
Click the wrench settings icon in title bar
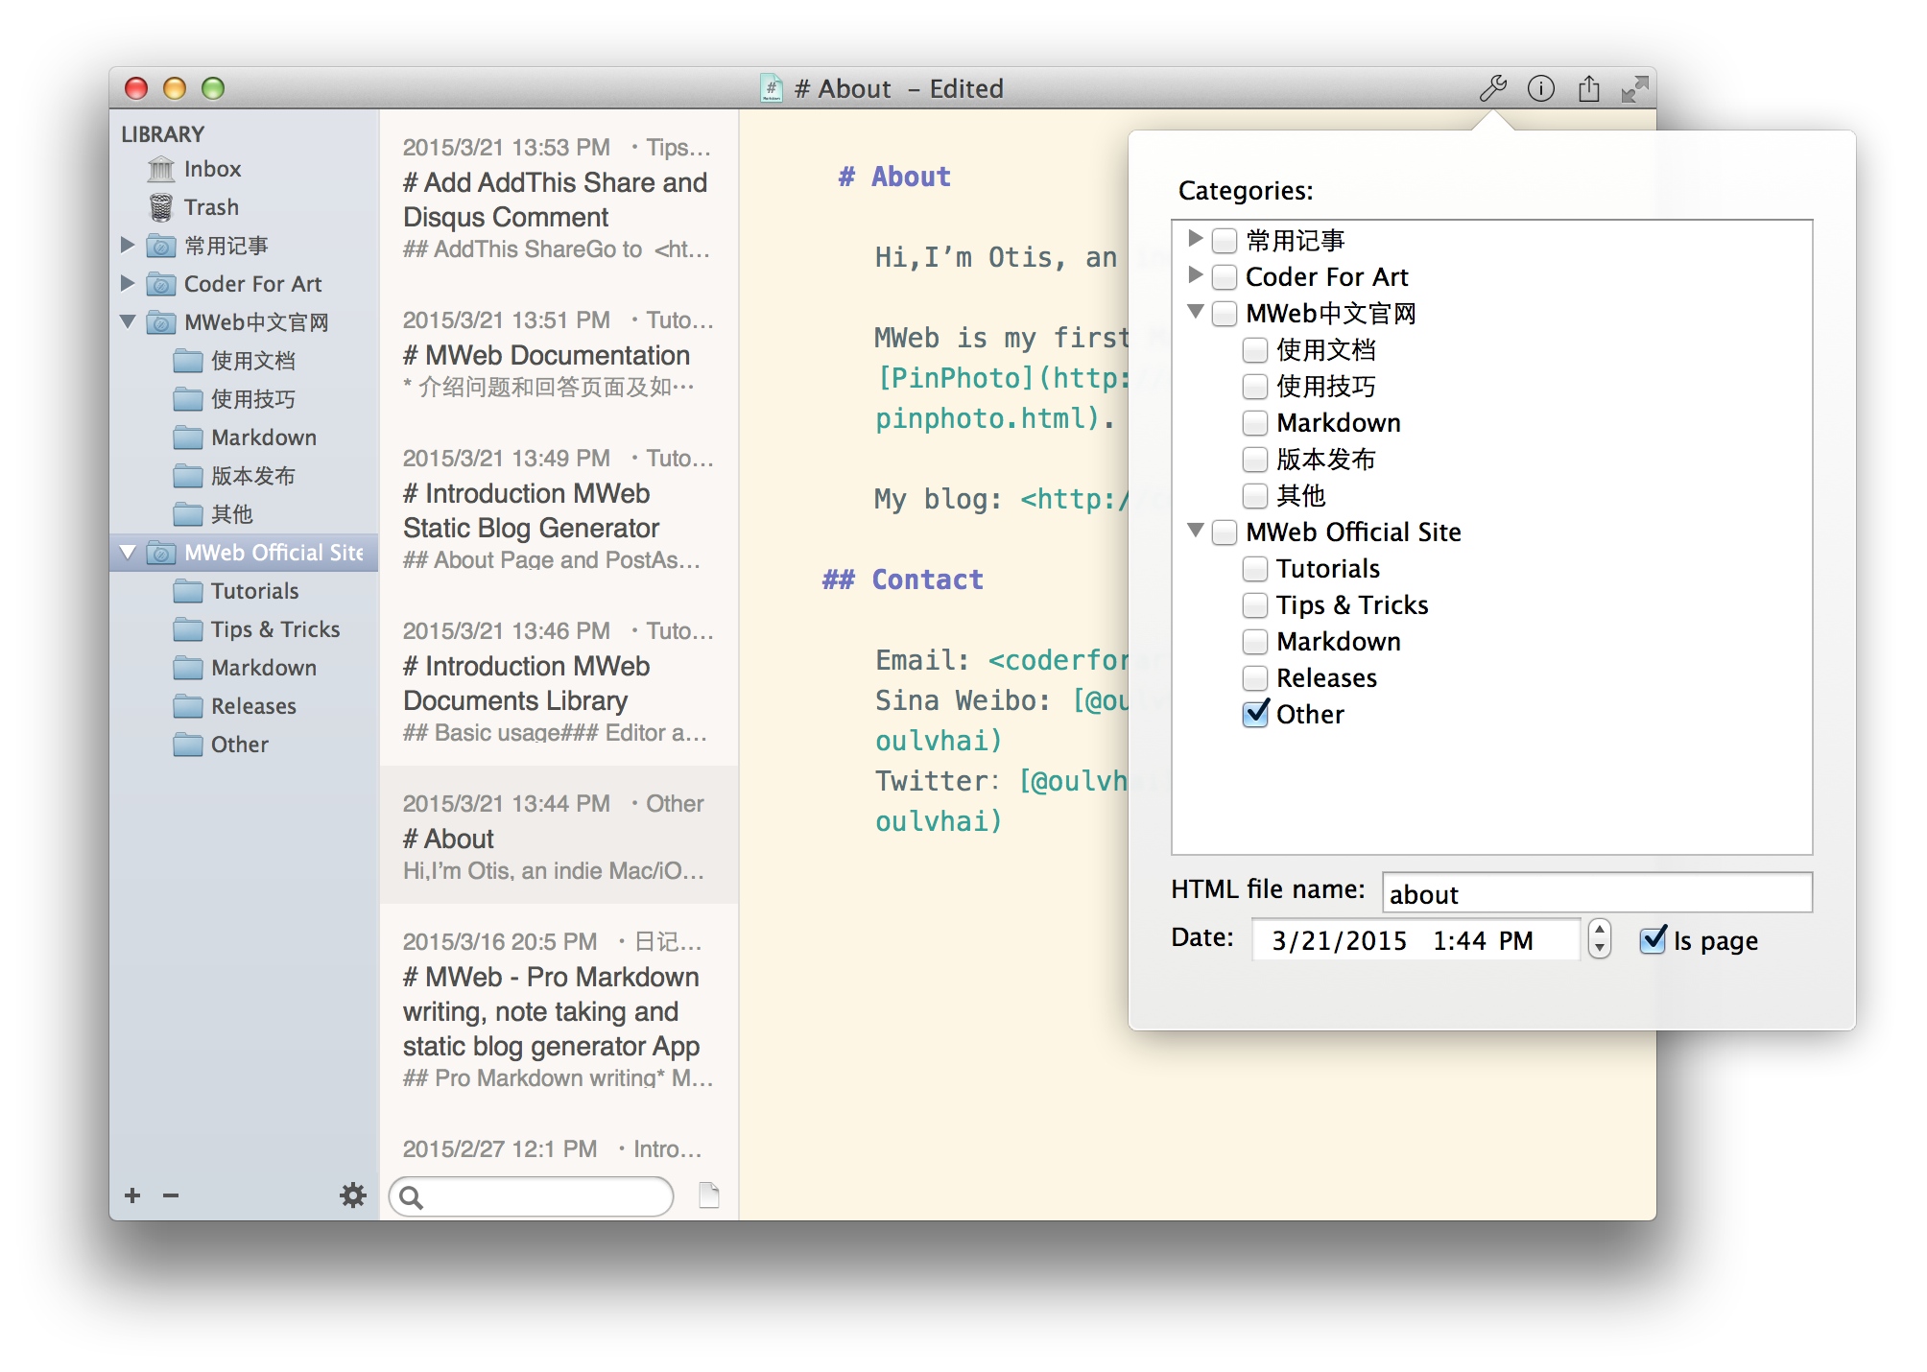click(1492, 89)
